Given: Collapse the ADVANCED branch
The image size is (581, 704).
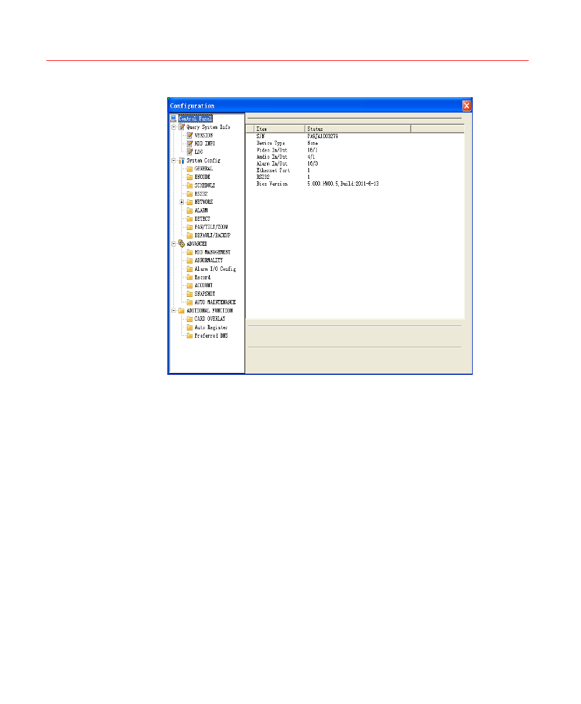Looking at the screenshot, I should [x=174, y=244].
